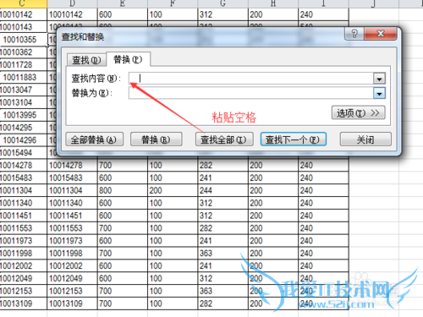
Task: Select cell 10010362 in column C
Action: click(x=24, y=52)
